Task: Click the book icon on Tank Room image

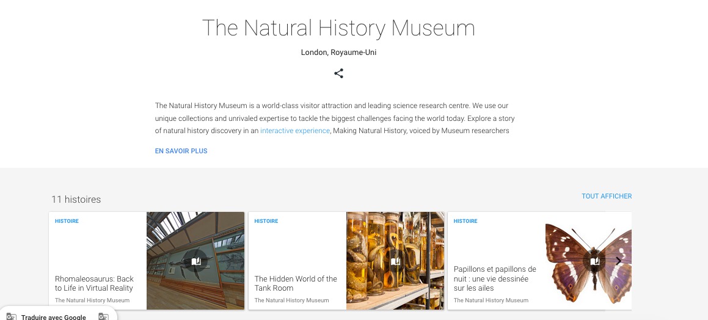Action: tap(395, 261)
